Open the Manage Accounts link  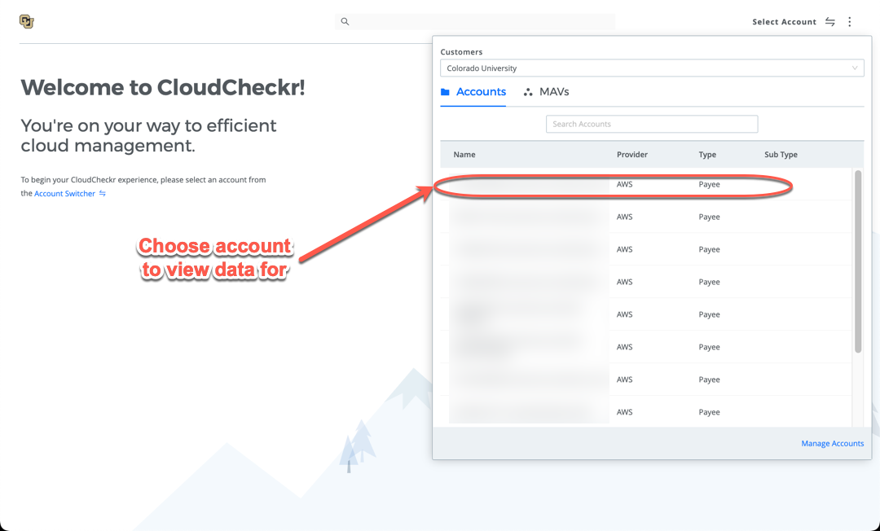[832, 444]
